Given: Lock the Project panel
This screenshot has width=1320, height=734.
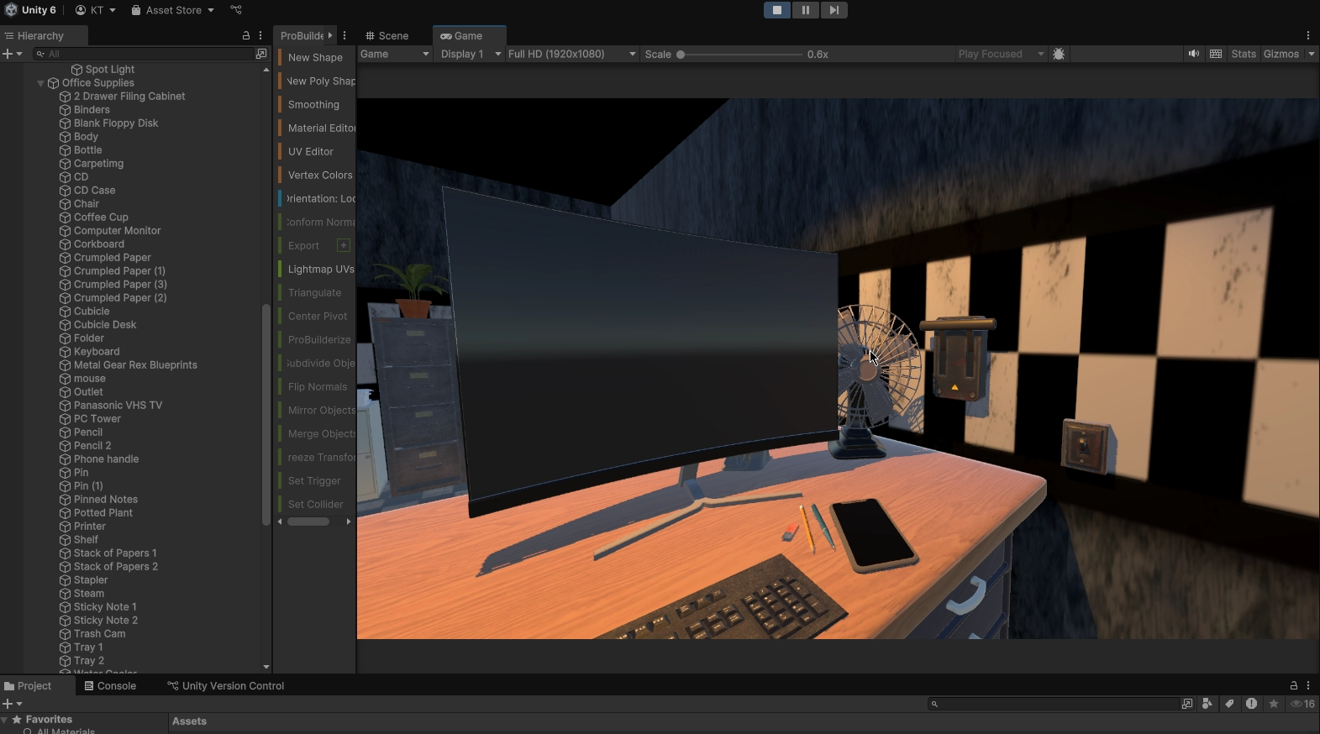Looking at the screenshot, I should [x=1294, y=686].
